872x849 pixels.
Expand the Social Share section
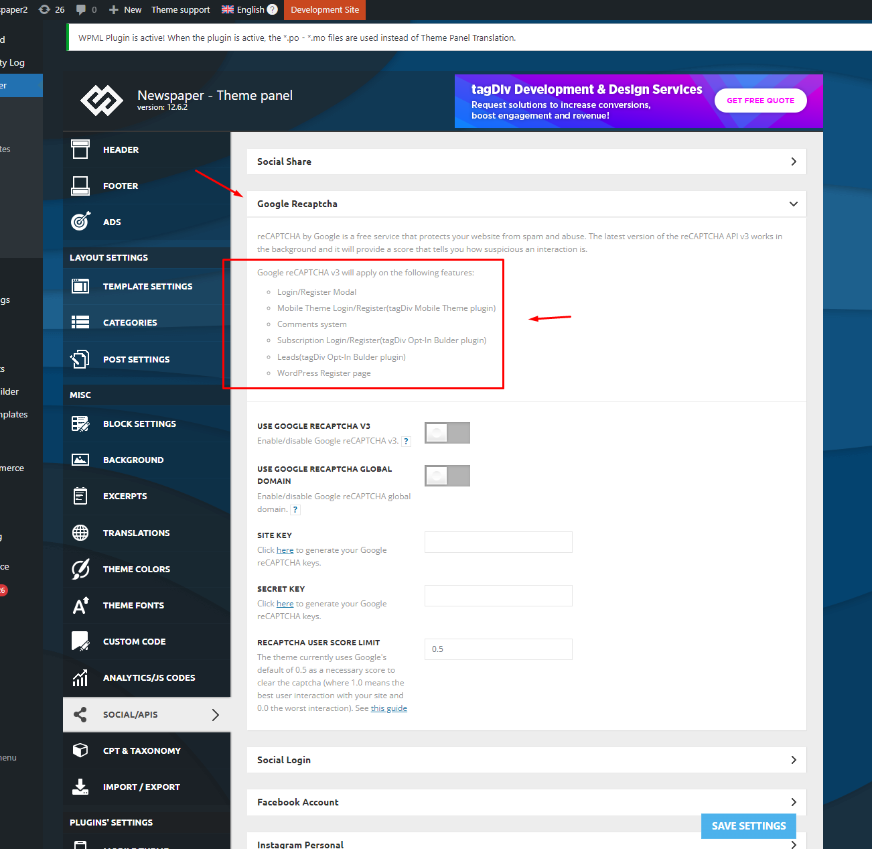coord(526,161)
